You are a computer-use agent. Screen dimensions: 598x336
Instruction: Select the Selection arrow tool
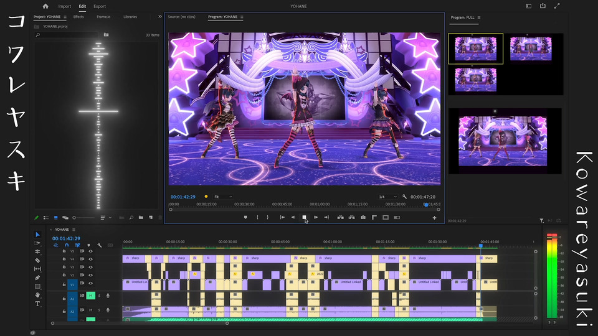pyautogui.click(x=37, y=235)
